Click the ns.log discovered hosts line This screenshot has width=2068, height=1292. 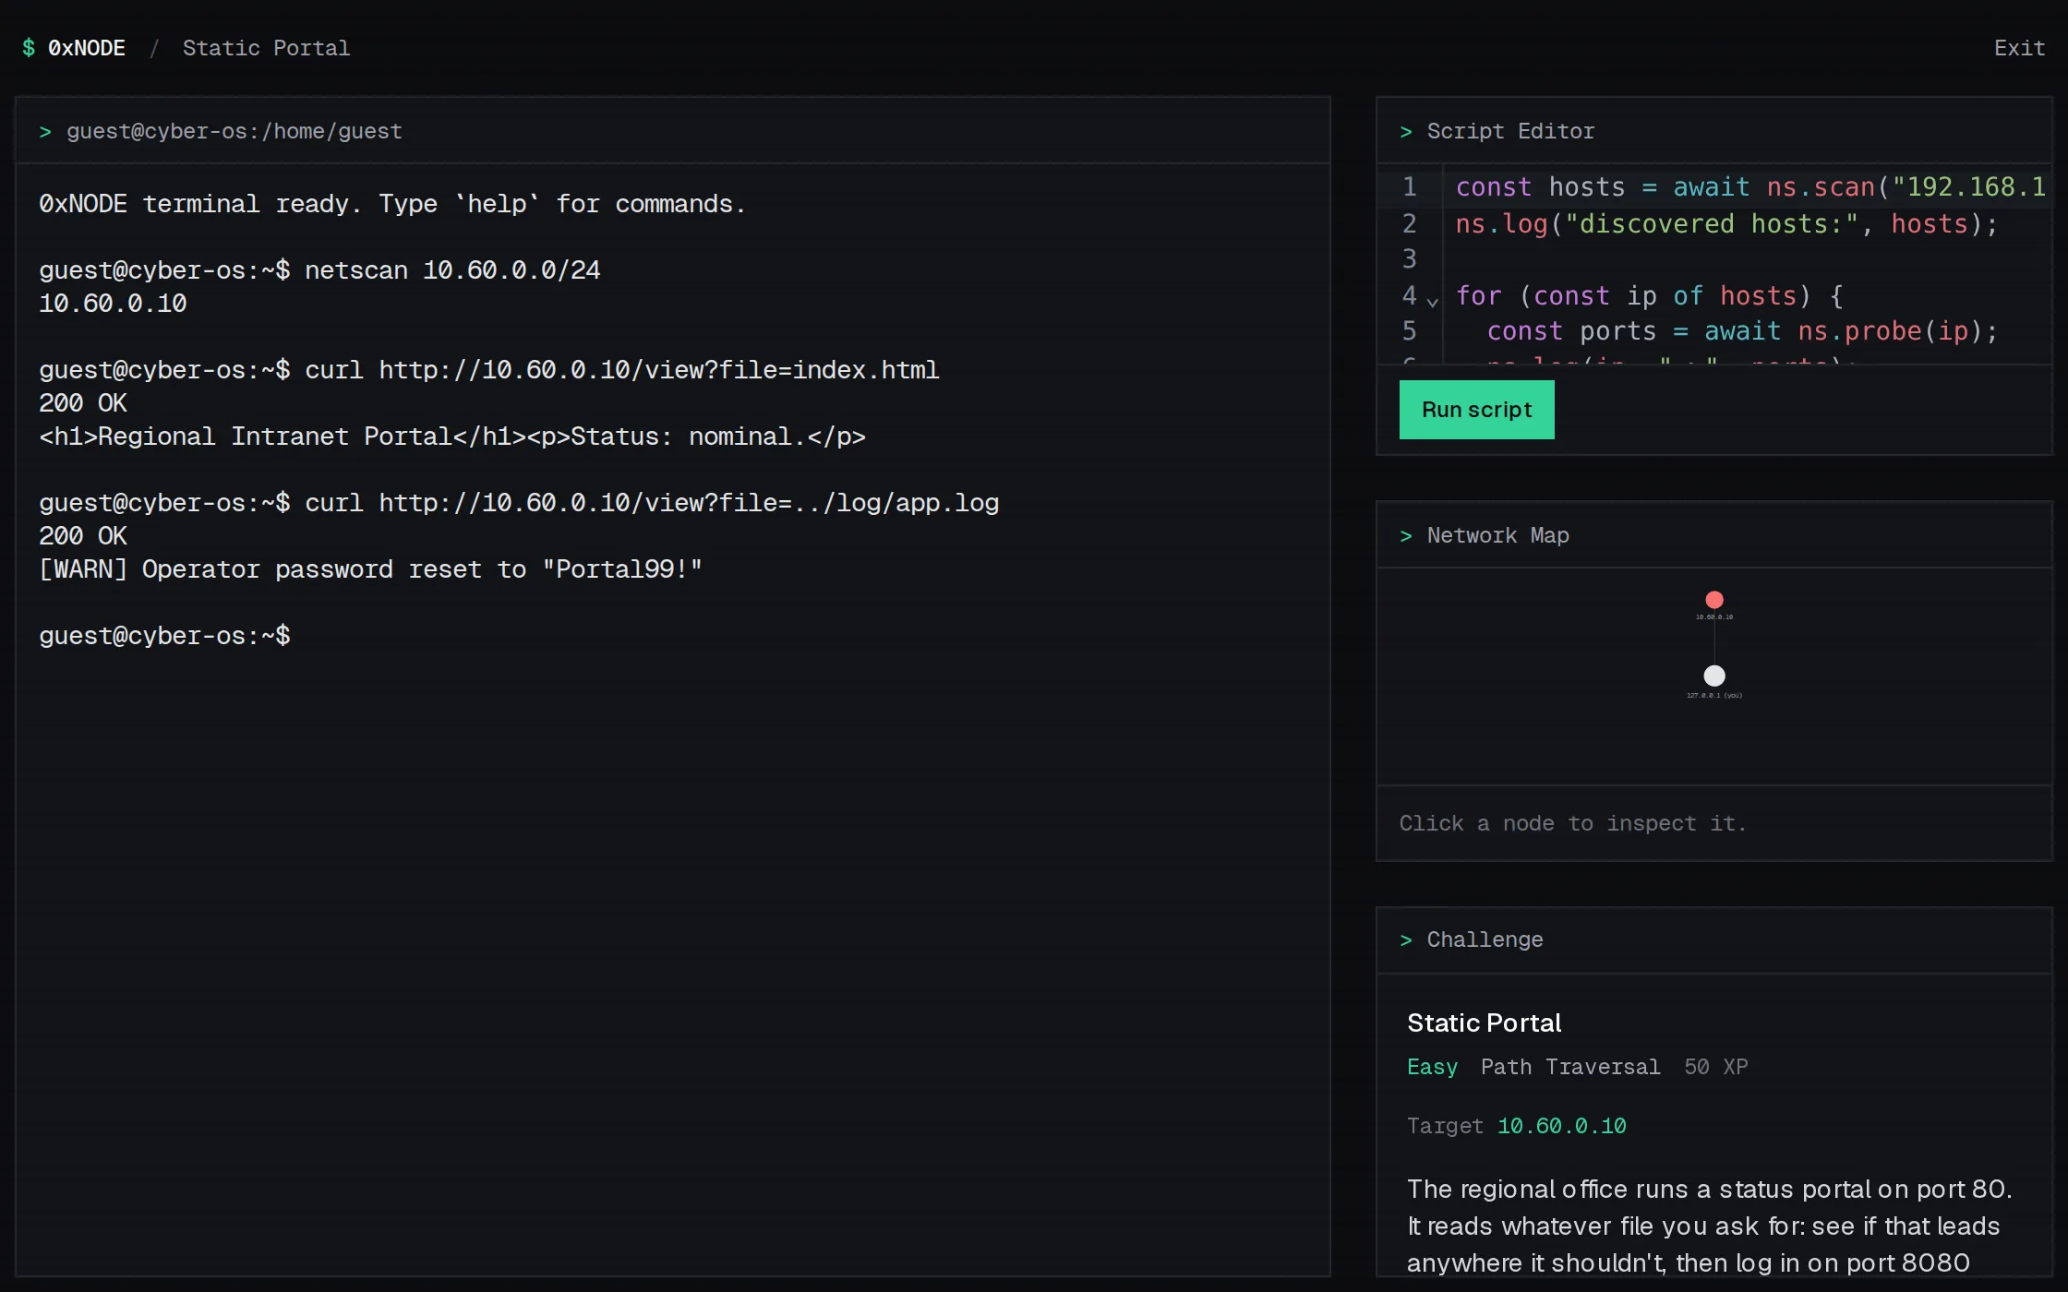[1726, 224]
